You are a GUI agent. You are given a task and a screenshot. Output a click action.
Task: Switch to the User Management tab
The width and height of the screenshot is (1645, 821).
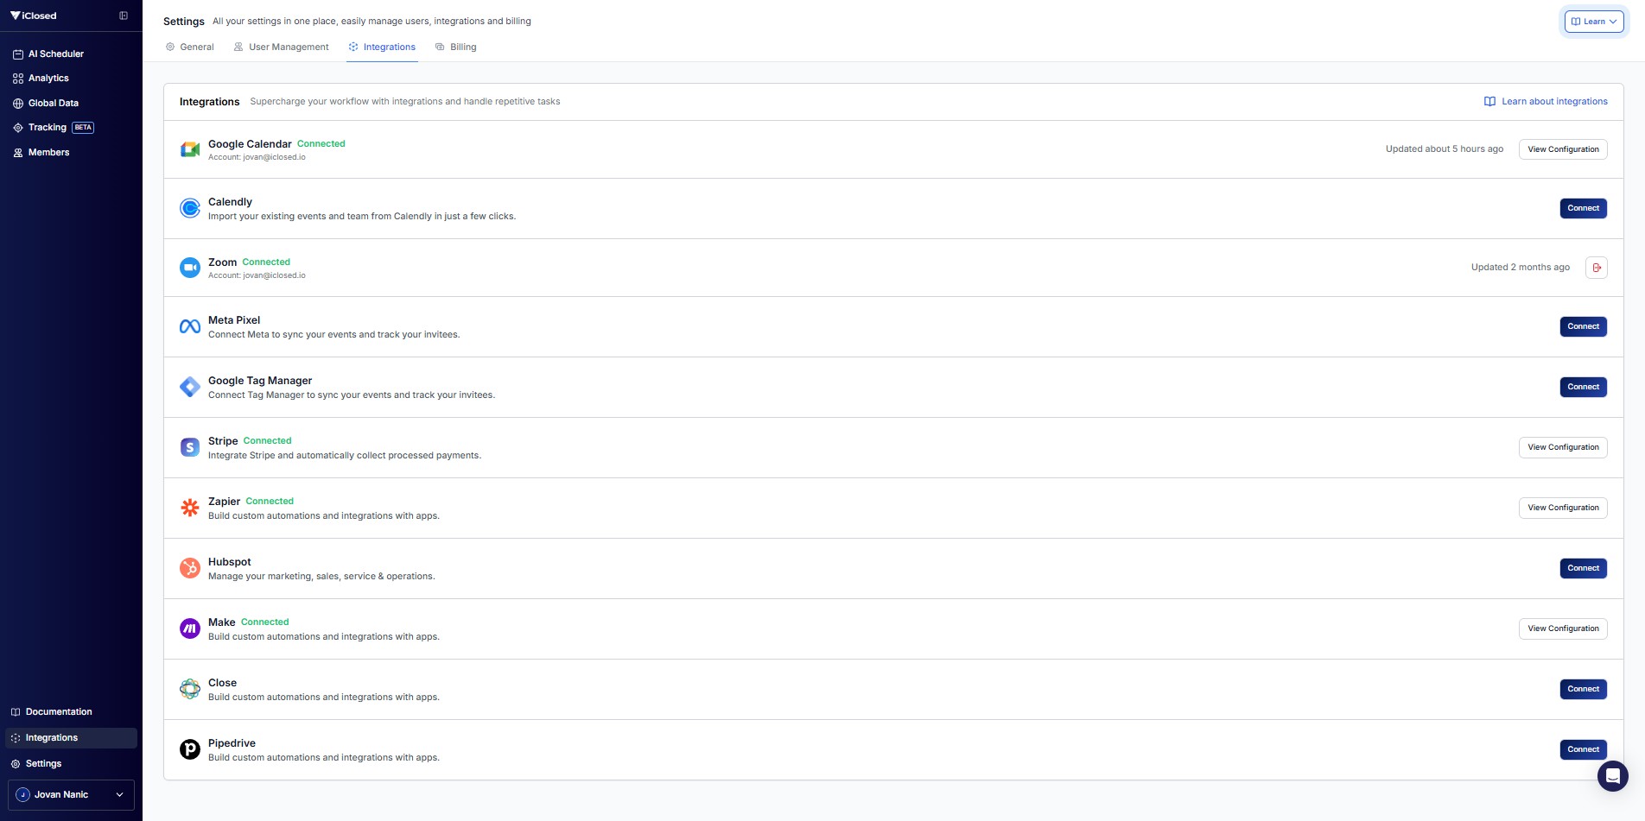tap(282, 47)
